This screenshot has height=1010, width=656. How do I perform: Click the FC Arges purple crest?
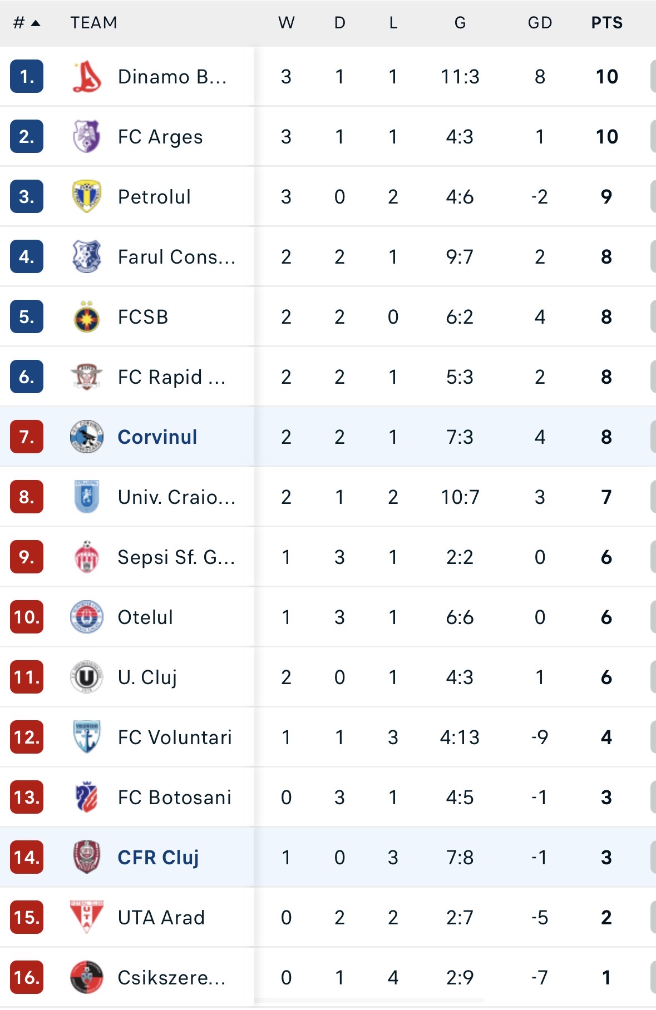(x=87, y=137)
